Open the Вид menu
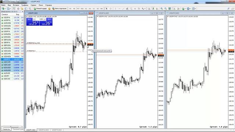235x132 pixels. click(9, 5)
